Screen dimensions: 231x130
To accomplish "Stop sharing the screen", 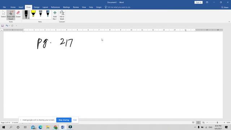I will 64,120.
